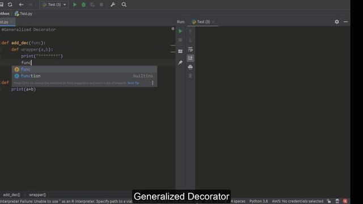363x204 pixels.
Task: Open completion popup three-dots options
Action: [x=153, y=83]
